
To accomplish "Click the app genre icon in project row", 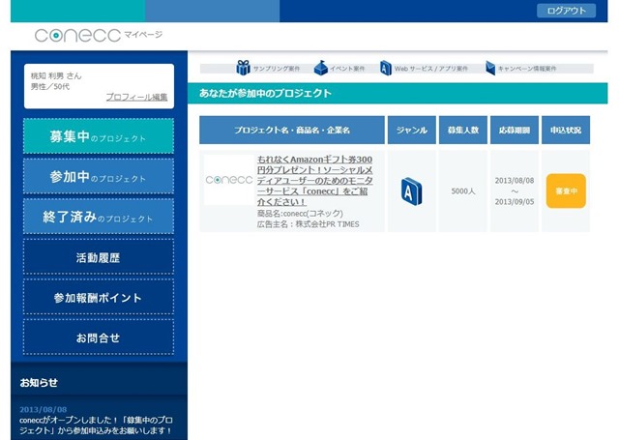I will tap(411, 191).
